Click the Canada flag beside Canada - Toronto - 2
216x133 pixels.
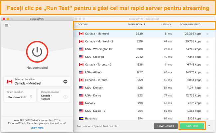[x=81, y=64]
